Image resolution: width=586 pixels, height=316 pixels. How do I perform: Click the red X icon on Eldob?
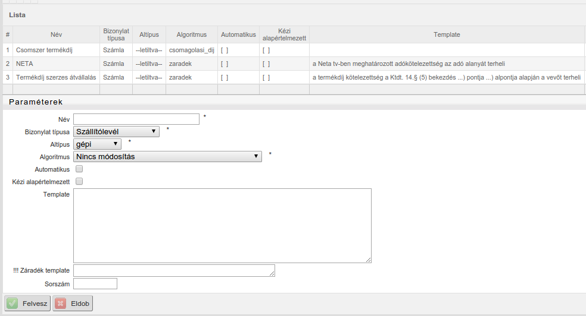[60, 304]
